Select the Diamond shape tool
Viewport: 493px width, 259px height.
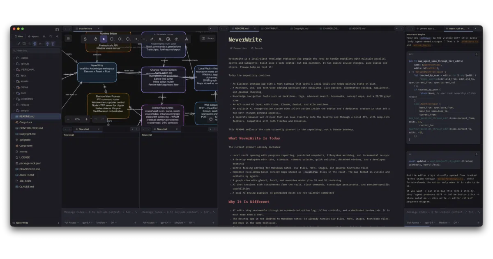pos(120,39)
